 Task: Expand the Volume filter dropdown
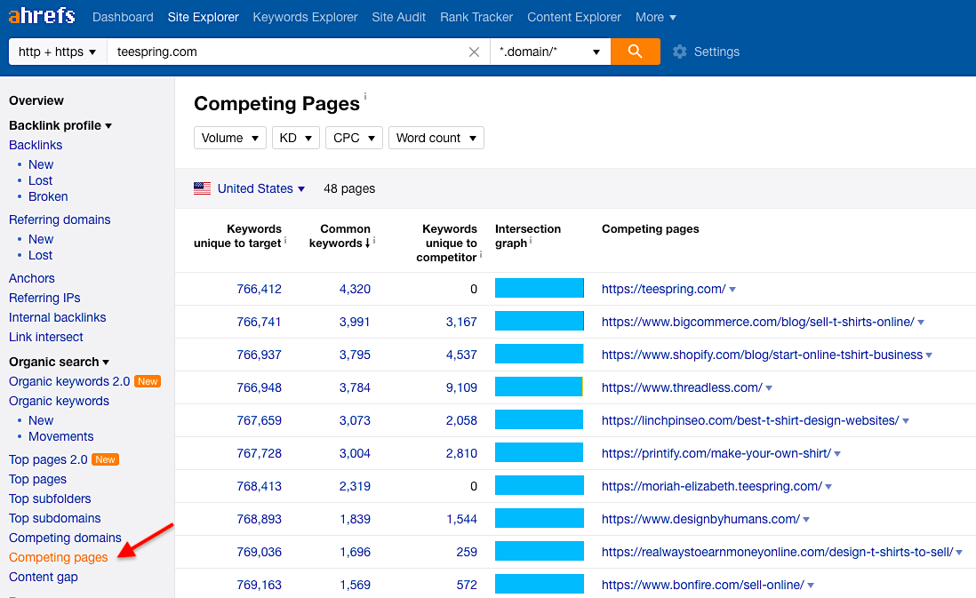(229, 138)
